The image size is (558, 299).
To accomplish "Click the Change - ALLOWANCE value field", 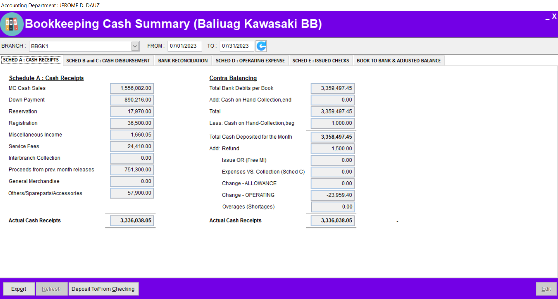I will tap(333, 183).
